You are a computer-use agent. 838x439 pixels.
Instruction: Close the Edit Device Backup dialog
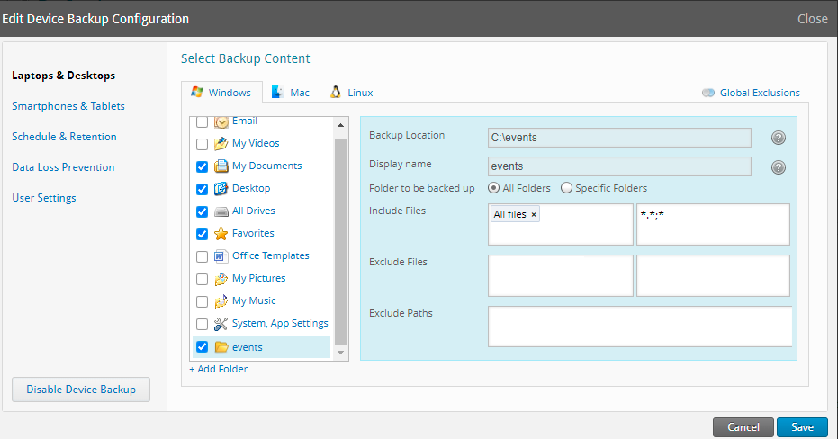click(x=812, y=19)
